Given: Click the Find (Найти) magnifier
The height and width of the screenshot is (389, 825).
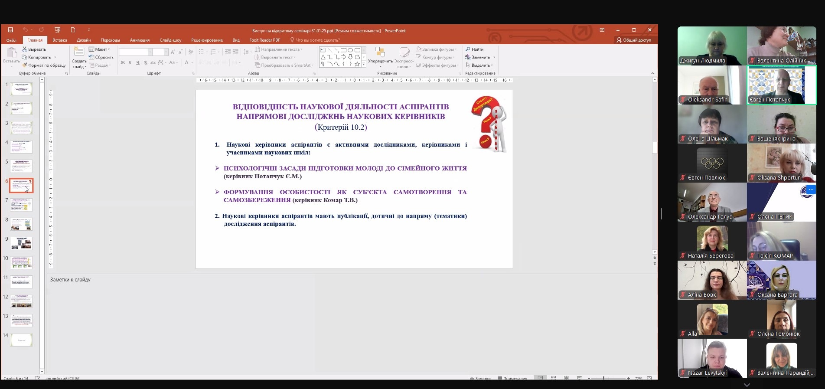Looking at the screenshot, I should [x=468, y=49].
